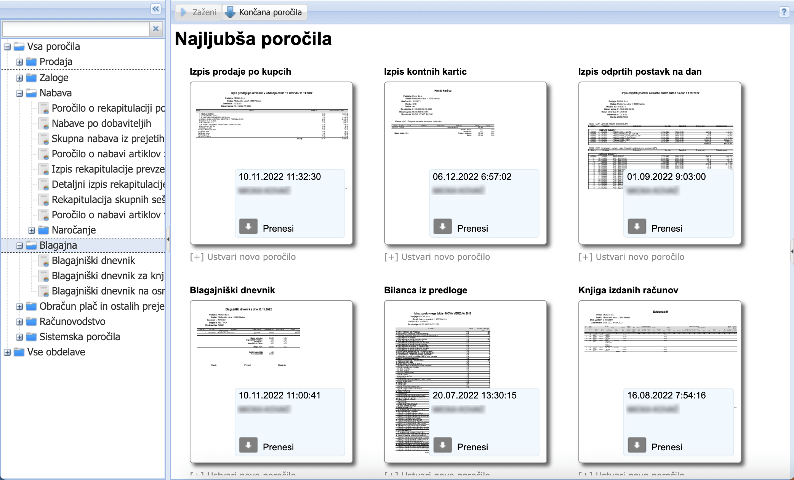Select Sistemska poročila in the tree
794x480 pixels.
(x=80, y=337)
